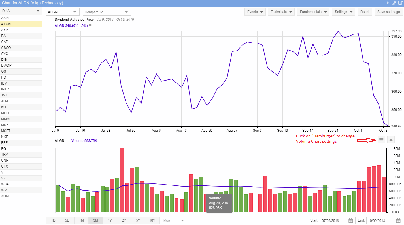
Task: Select the 5D time range button
Action: pos(67,220)
